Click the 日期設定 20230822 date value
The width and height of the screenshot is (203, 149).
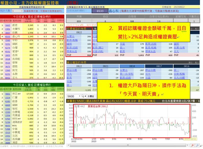pyautogui.click(x=179, y=7)
